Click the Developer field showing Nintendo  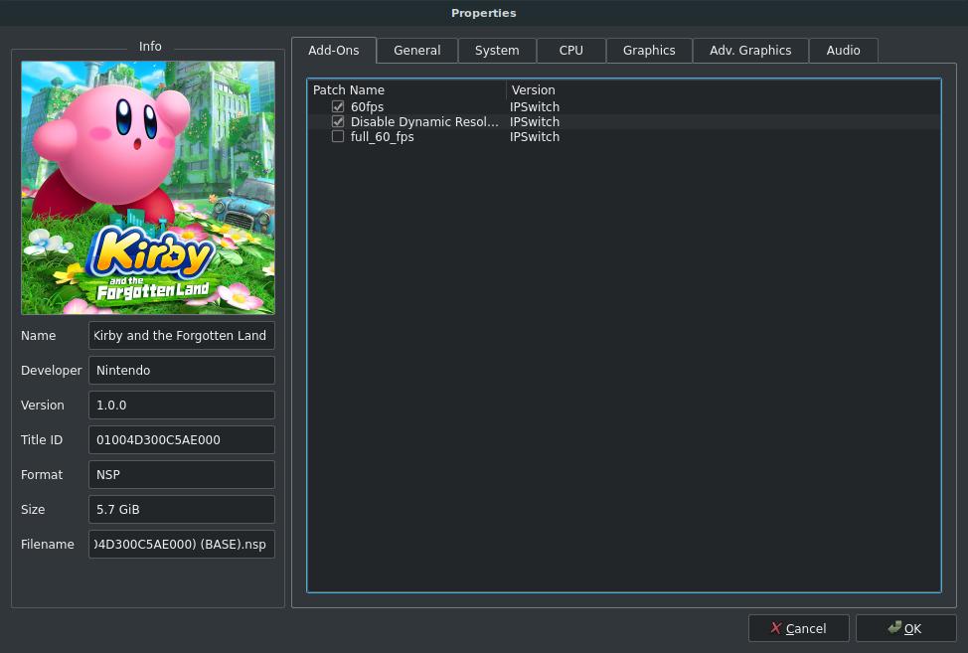point(182,371)
